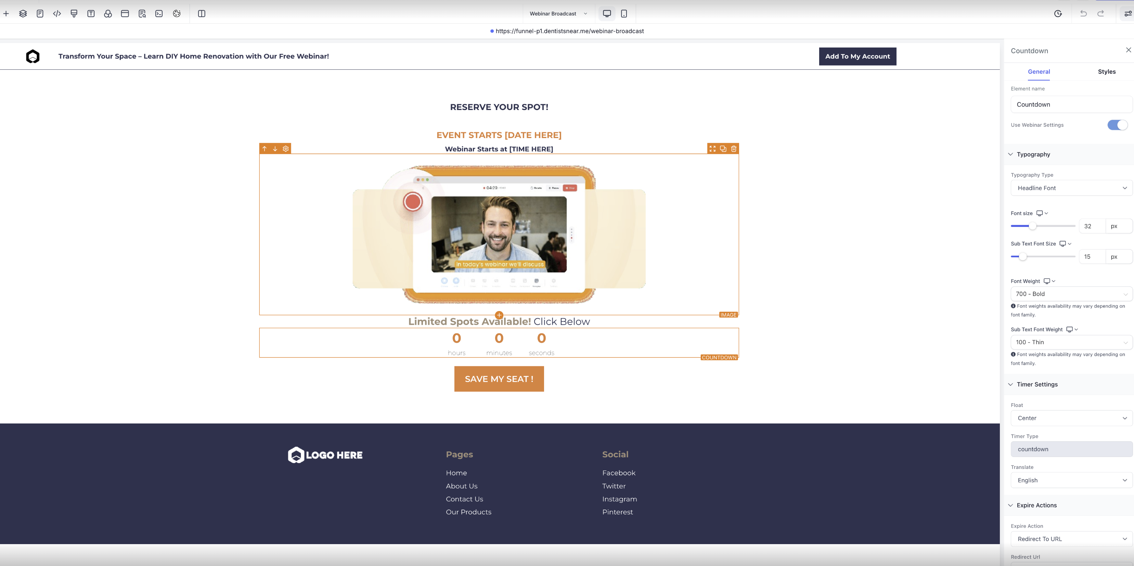Viewport: 1134px width, 566px height.
Task: Click the Facebook footer link
Action: (619, 473)
